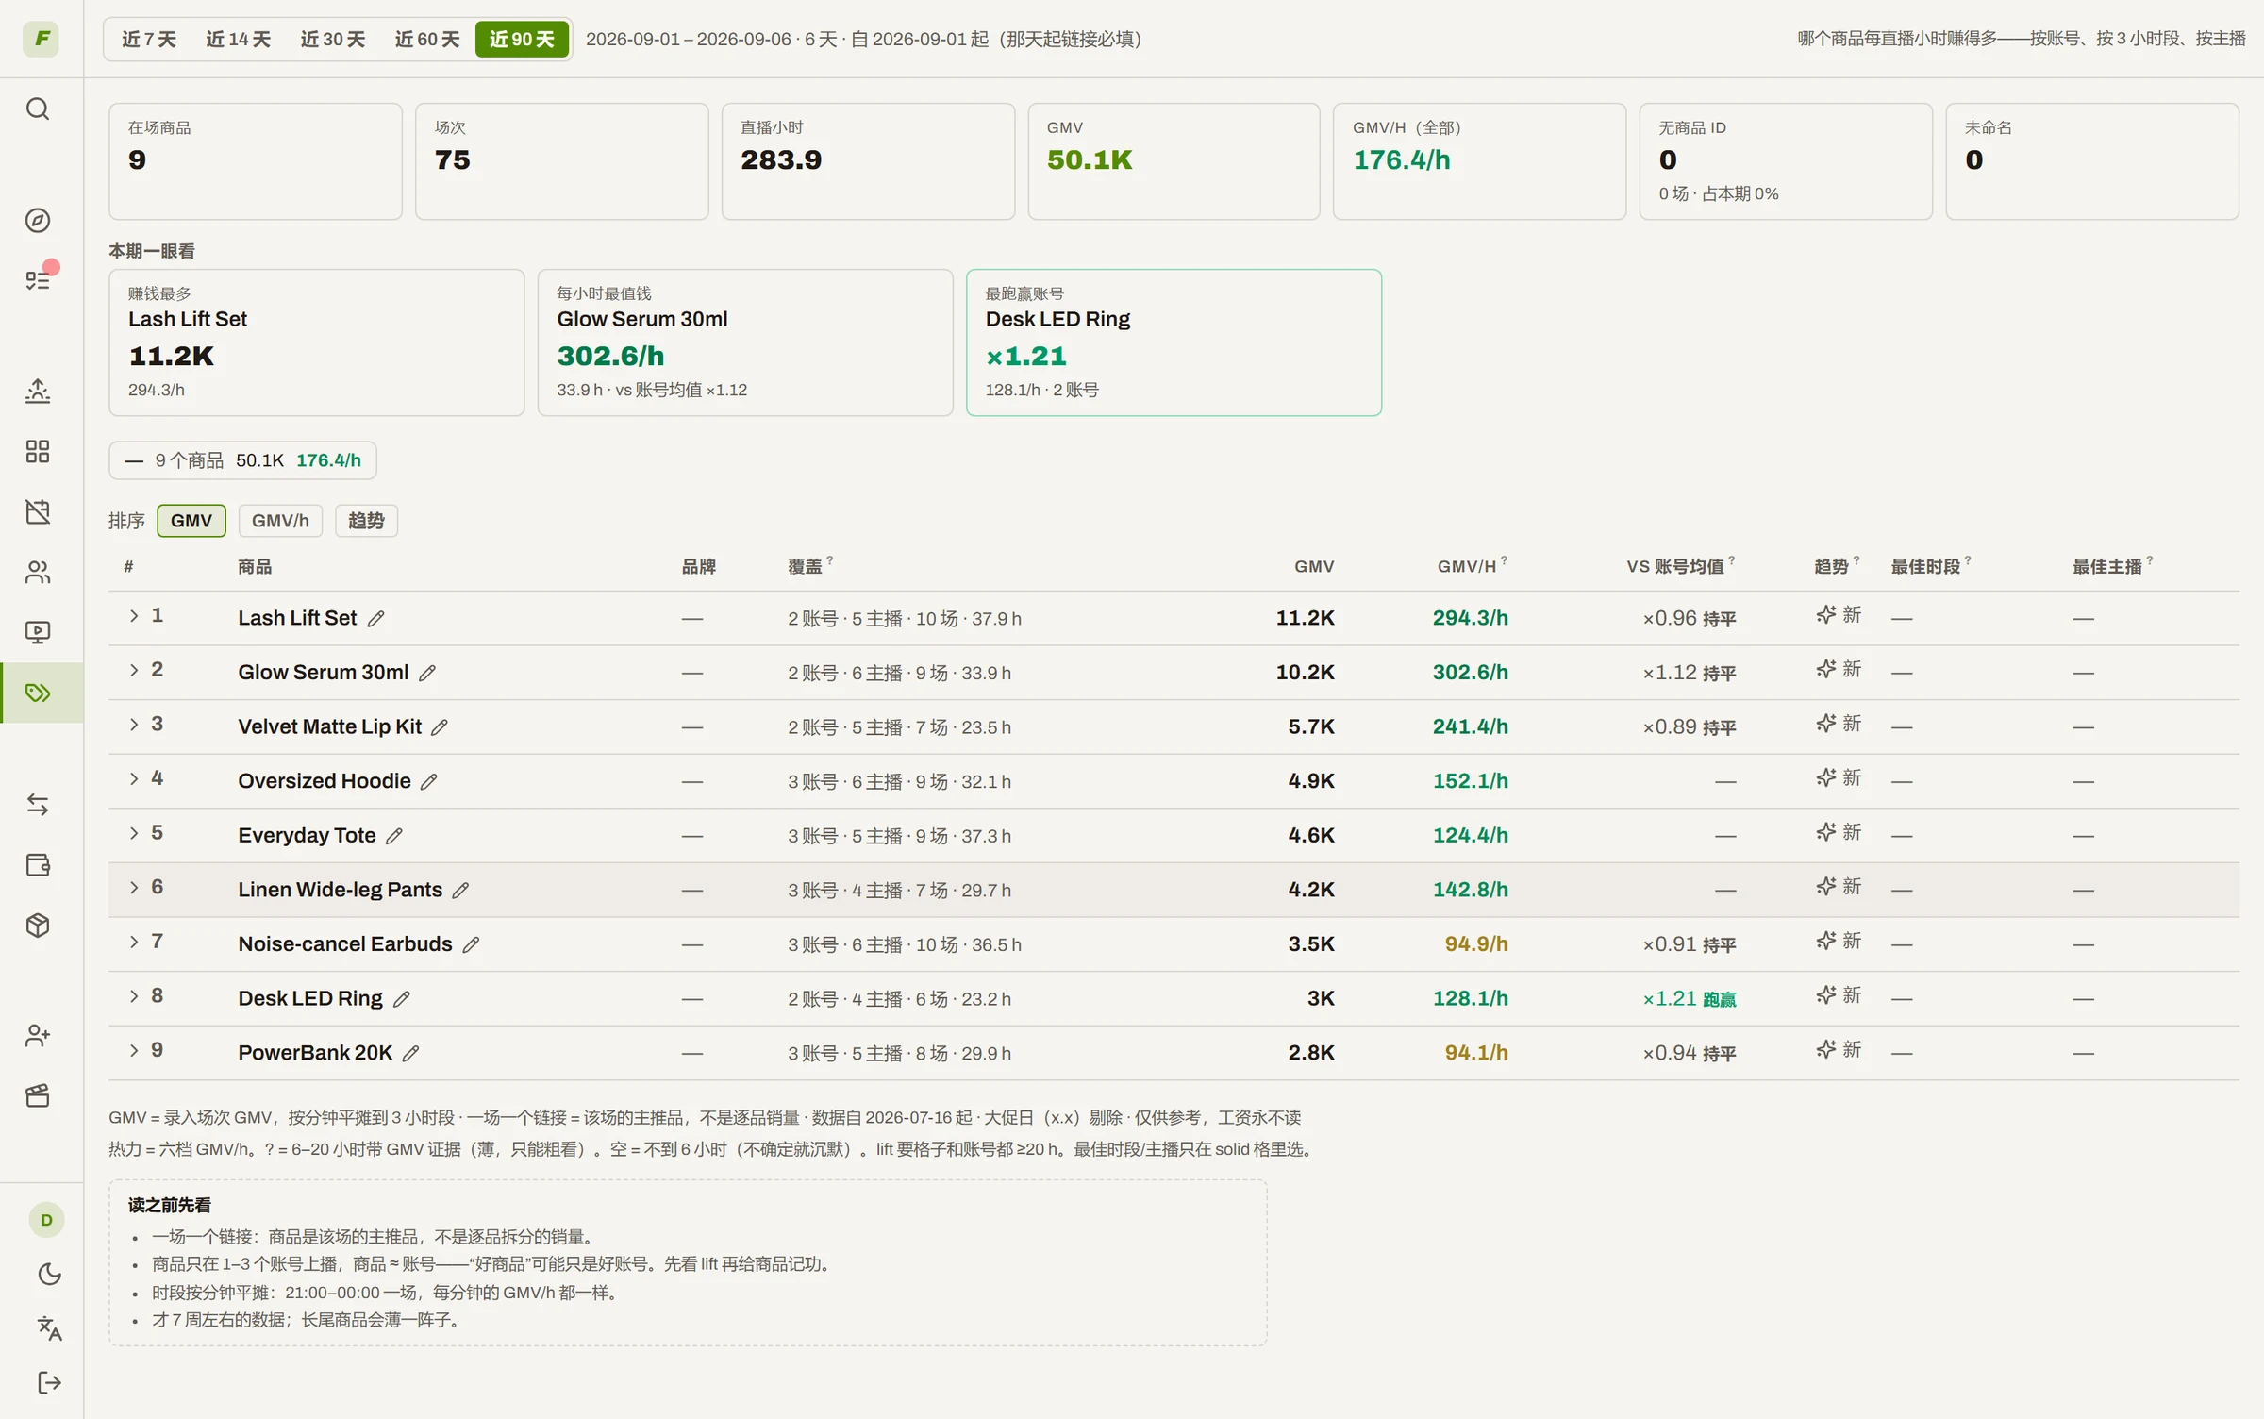Click pencil icon next to Noise-cancel Earbuds

tap(471, 944)
